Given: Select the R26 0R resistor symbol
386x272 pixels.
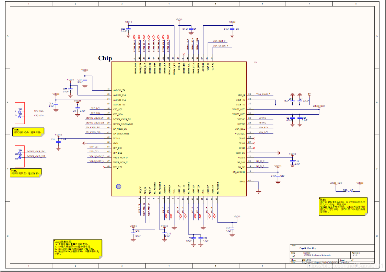Looking at the screenshot, I should click(x=348, y=191).
